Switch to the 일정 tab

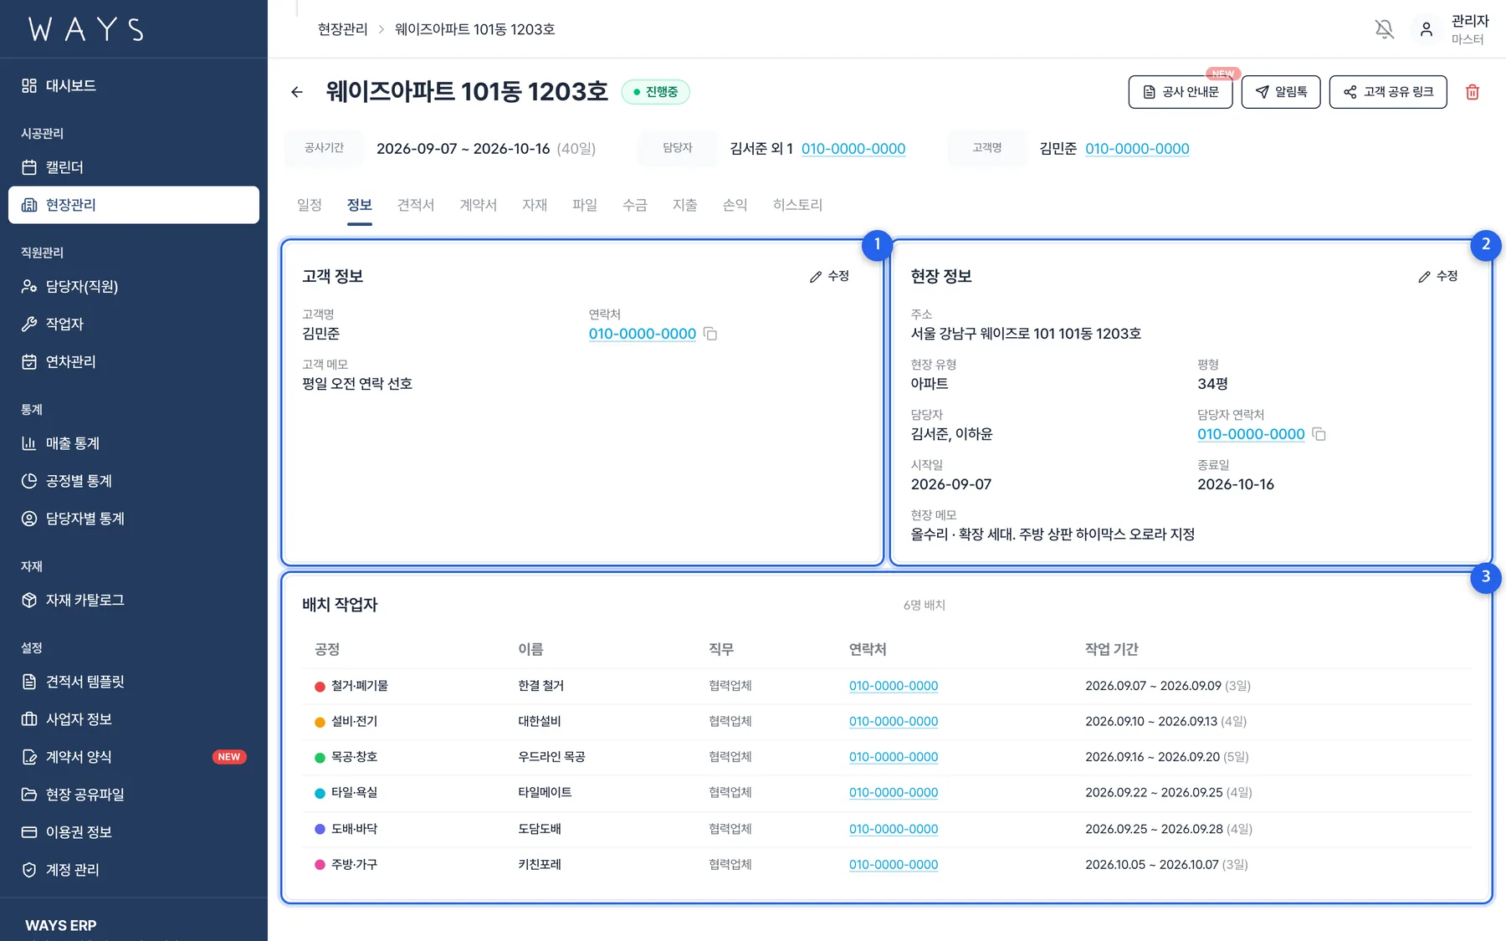(310, 205)
